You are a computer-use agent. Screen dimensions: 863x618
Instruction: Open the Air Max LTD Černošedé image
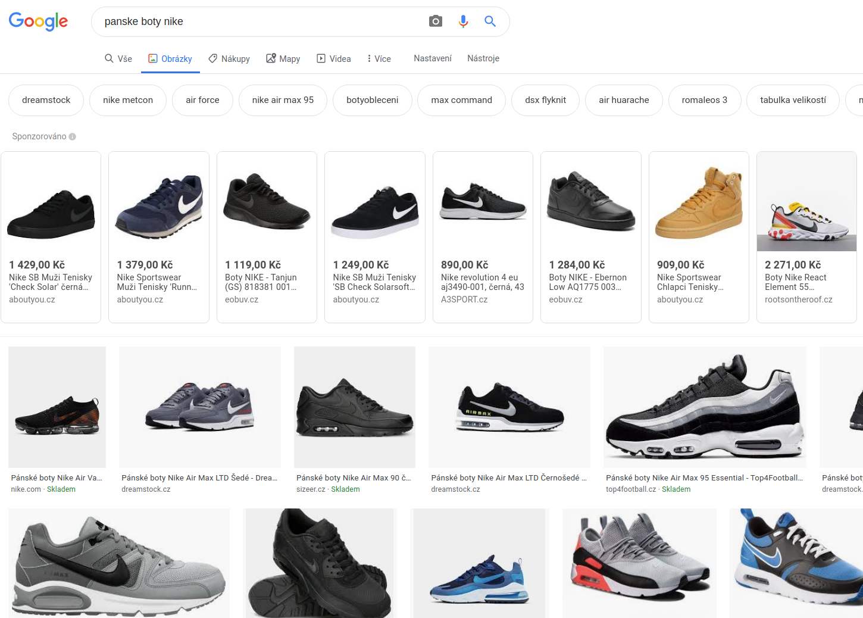tap(509, 407)
